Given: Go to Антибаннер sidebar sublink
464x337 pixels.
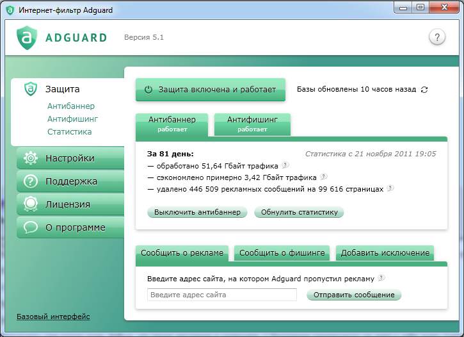Looking at the screenshot, I should pyautogui.click(x=71, y=106).
